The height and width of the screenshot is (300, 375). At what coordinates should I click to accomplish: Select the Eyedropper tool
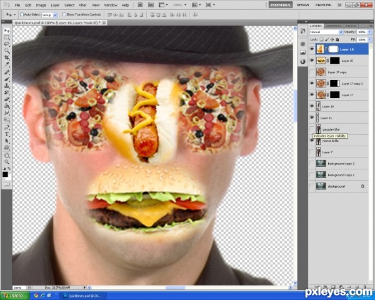point(7,64)
